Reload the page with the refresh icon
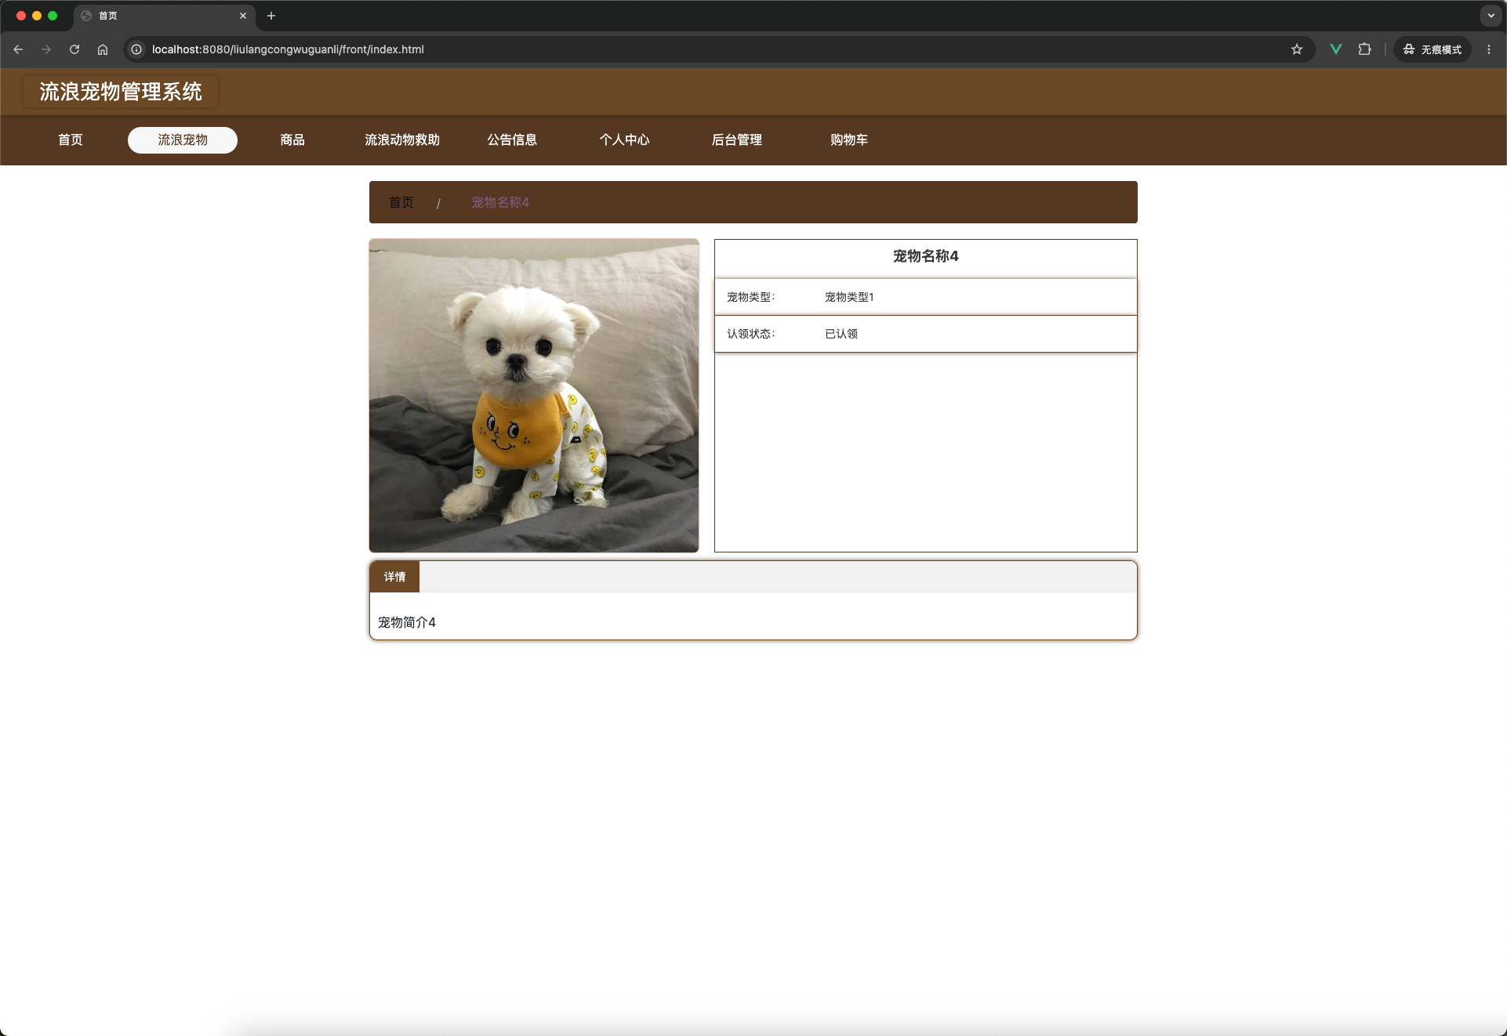Screen dimensions: 1507x1036 pos(74,49)
